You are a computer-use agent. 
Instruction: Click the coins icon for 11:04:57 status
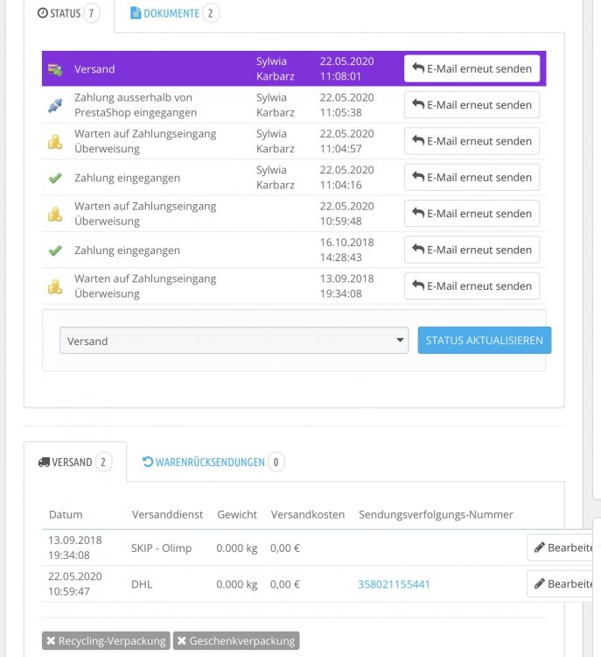click(x=55, y=141)
